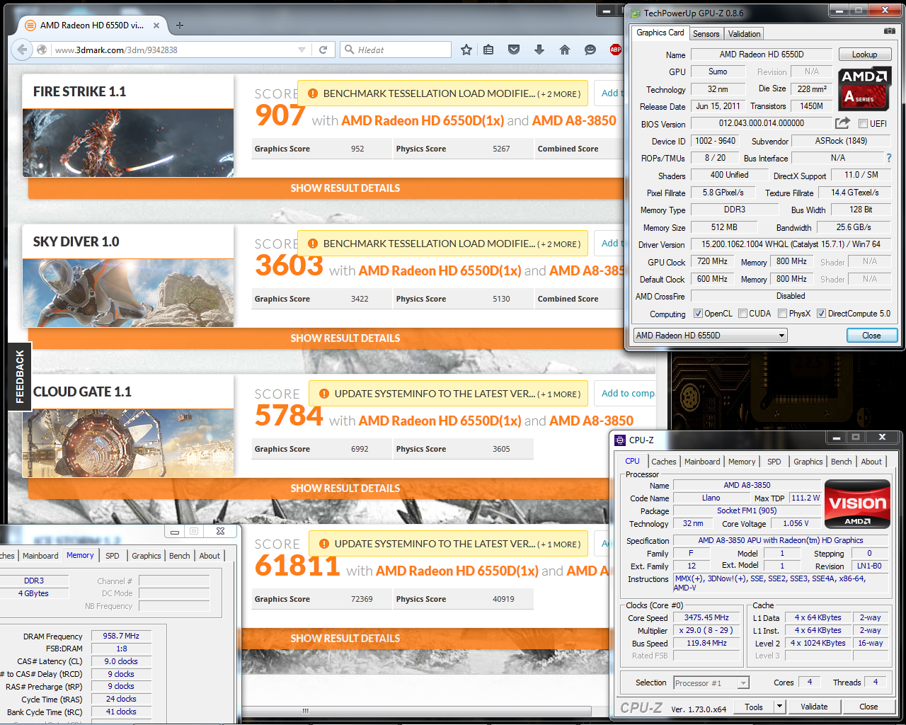
Task: Open Processor #1 selection dropdown in CPU-Z
Action: click(x=711, y=683)
